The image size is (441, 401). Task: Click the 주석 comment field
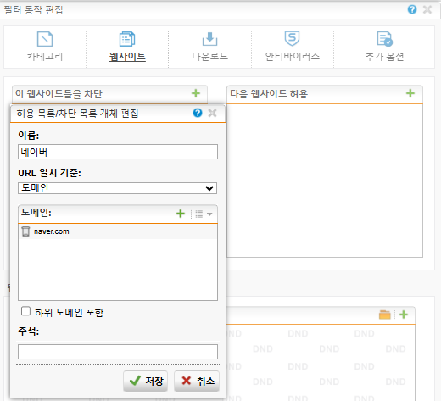[118, 352]
